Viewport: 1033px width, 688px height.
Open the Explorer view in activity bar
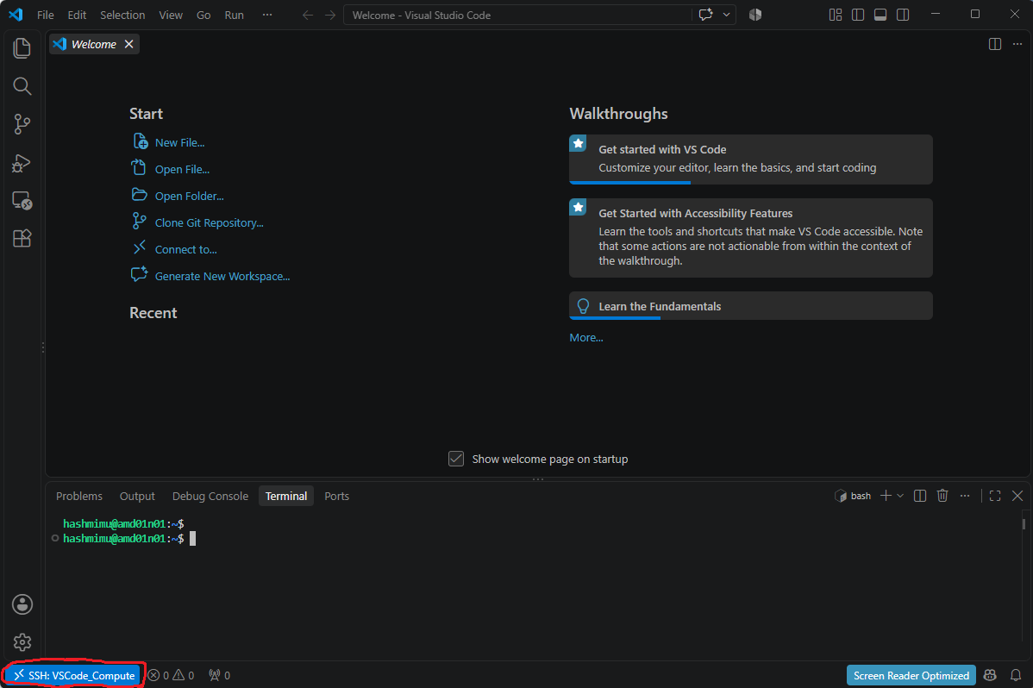coord(22,48)
